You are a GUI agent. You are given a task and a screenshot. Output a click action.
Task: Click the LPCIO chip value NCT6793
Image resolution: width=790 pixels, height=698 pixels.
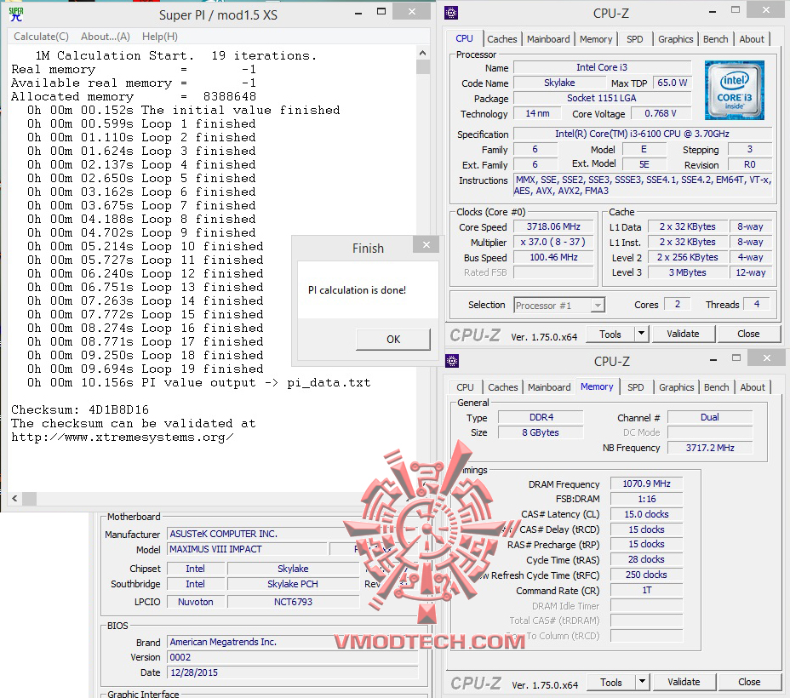click(x=293, y=602)
